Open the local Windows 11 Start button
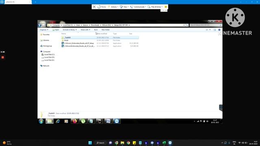The image size is (260, 146). pyautogui.click(x=90, y=143)
